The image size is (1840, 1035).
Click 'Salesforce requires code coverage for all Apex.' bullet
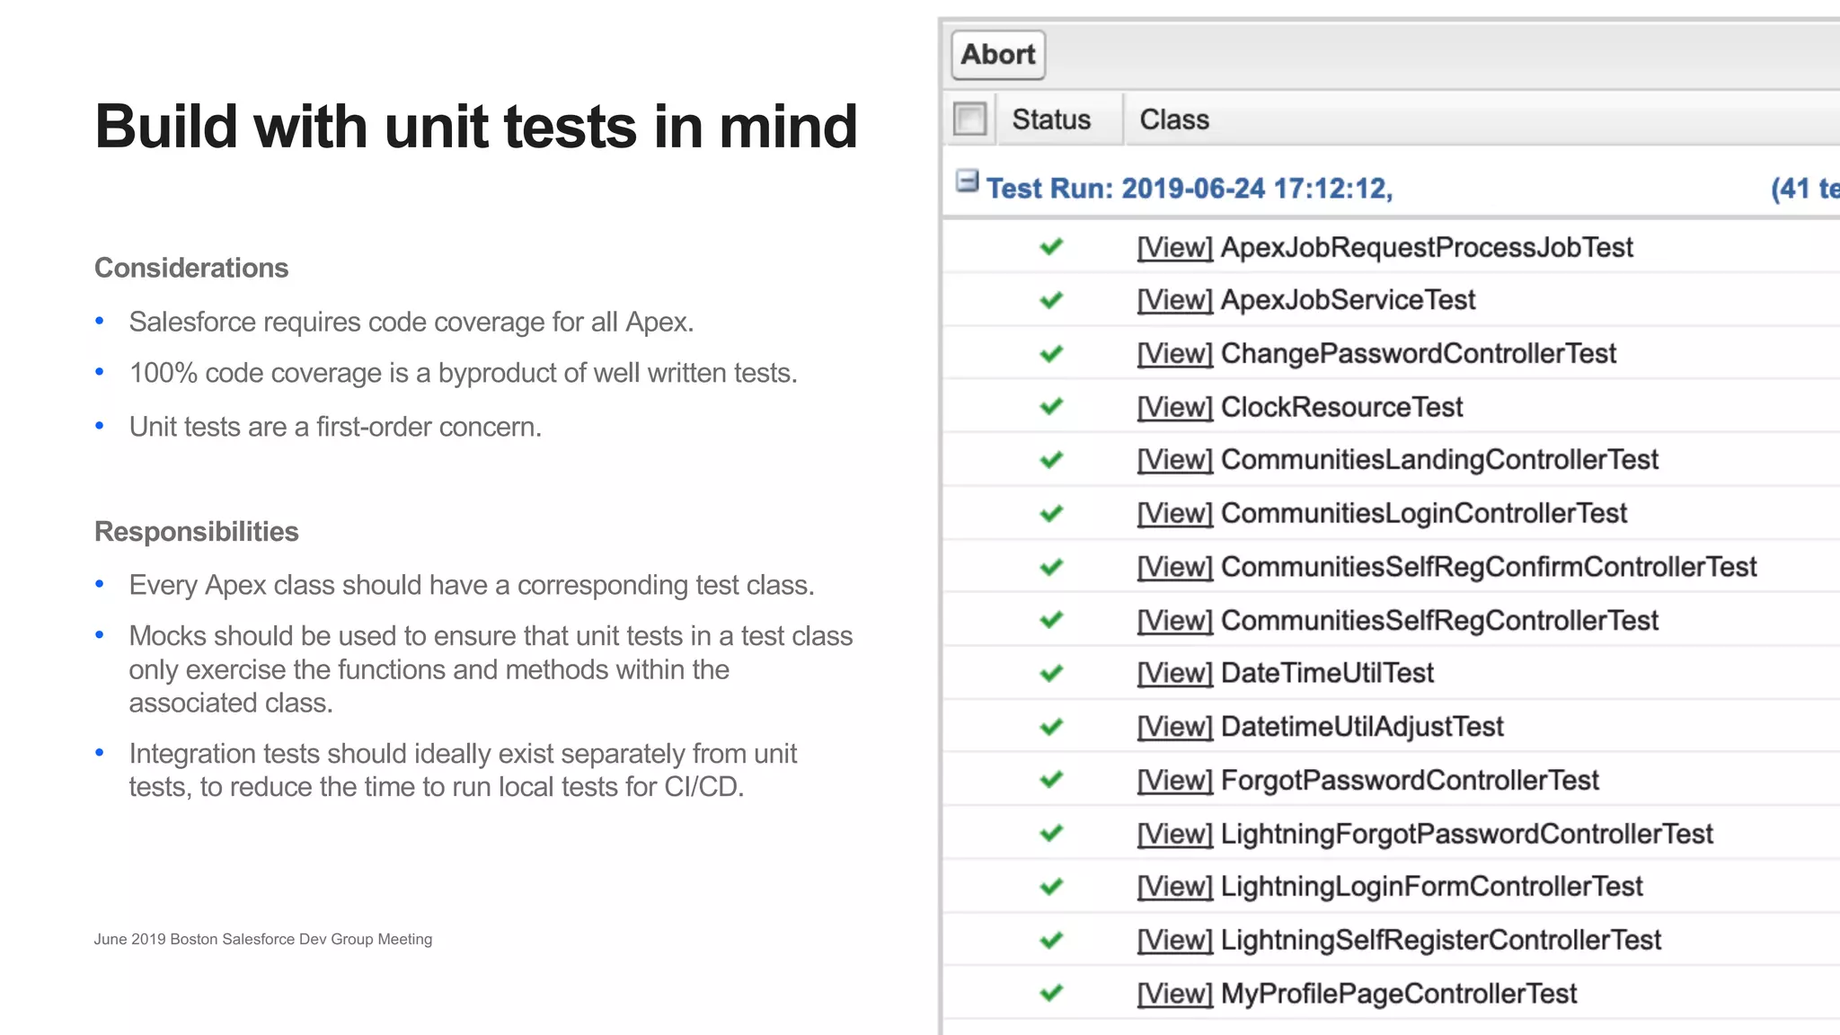tap(411, 322)
